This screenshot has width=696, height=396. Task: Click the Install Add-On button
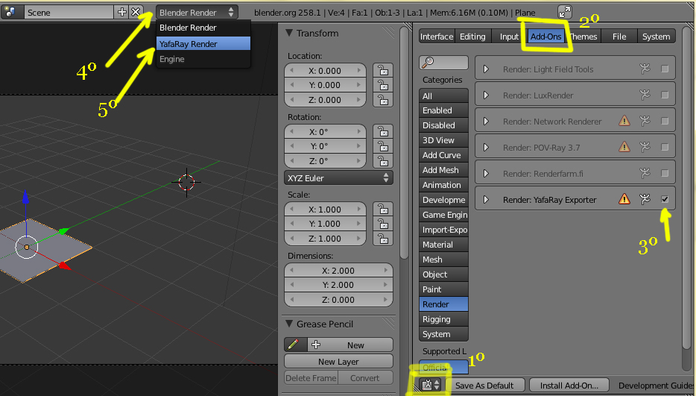pos(569,385)
